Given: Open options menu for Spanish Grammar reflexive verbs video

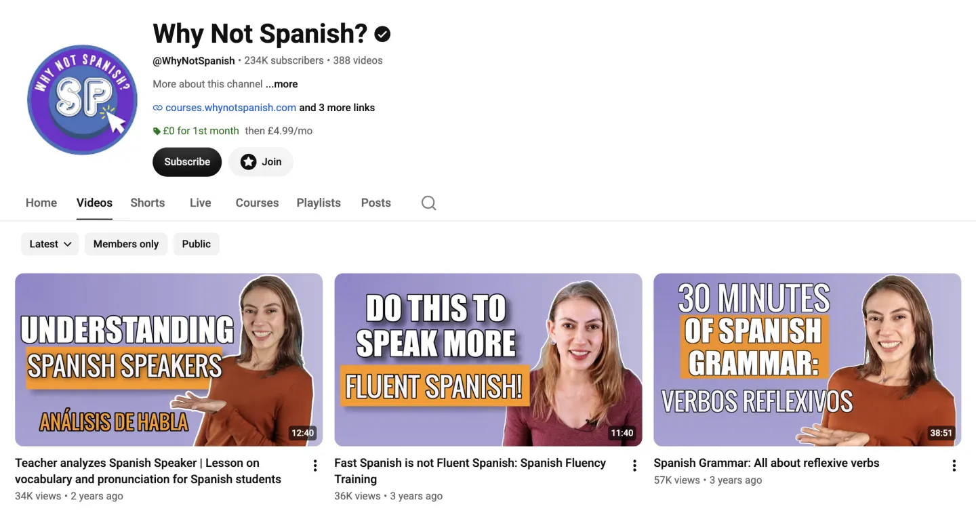Looking at the screenshot, I should click(x=954, y=466).
